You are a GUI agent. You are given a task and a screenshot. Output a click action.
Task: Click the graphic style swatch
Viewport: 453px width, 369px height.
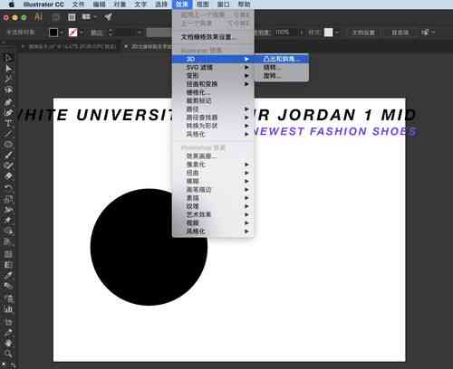[328, 33]
